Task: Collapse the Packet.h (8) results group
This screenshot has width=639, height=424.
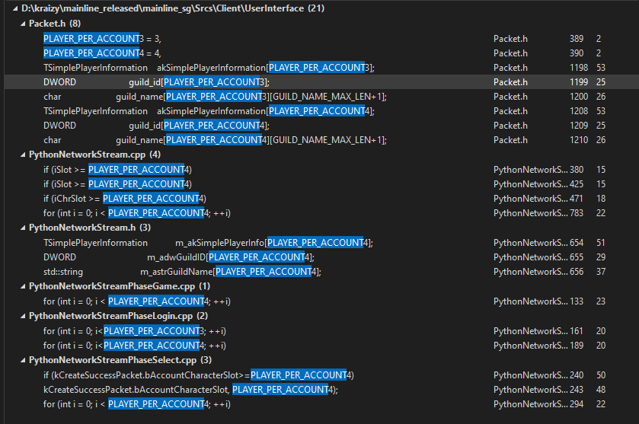Action: click(x=23, y=24)
